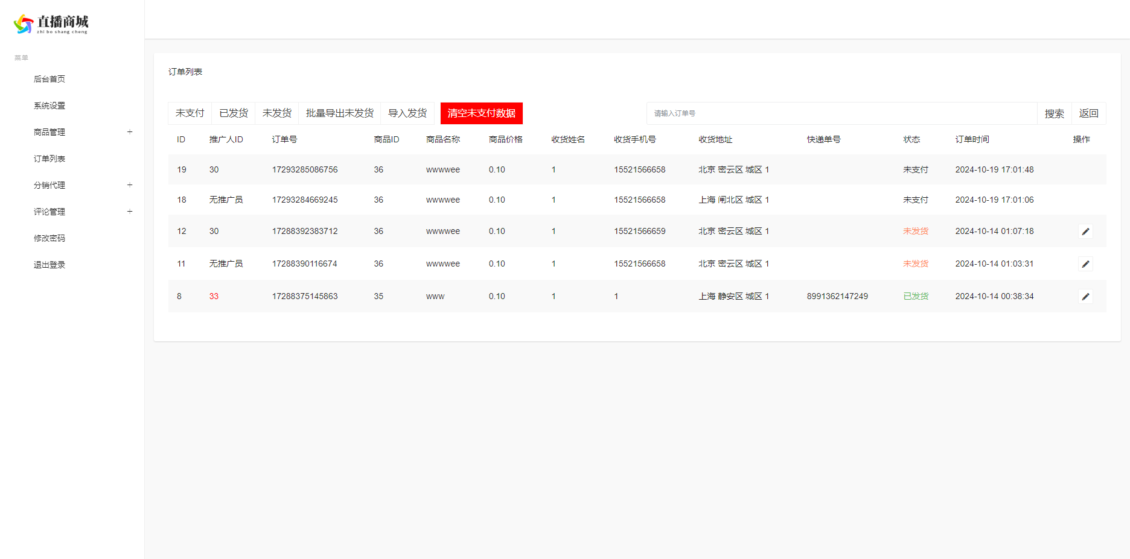Open 修改密码 in the sidebar
This screenshot has width=1130, height=559.
click(x=49, y=238)
